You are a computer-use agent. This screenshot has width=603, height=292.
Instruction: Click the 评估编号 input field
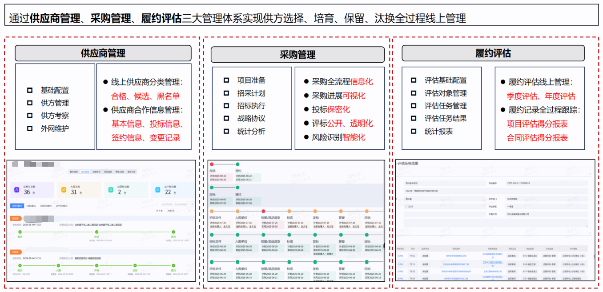pyautogui.click(x=547, y=183)
